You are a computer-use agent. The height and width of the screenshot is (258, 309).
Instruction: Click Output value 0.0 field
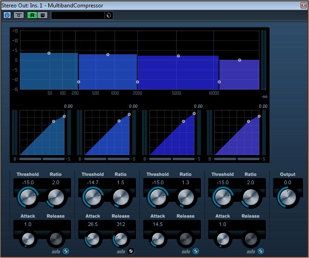coord(288,182)
